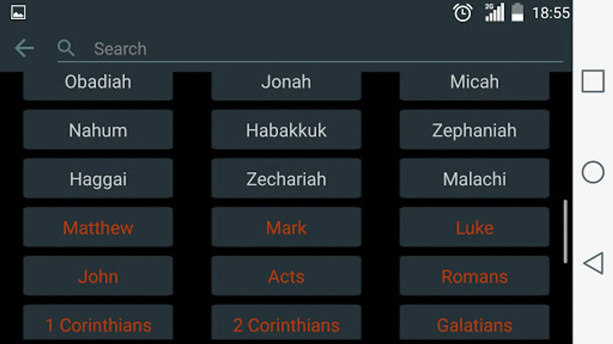Viewport: 613px width, 344px height.
Task: Click the search magnifier icon
Action: (x=66, y=48)
